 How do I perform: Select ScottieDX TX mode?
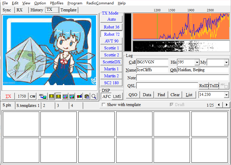(x=111, y=62)
